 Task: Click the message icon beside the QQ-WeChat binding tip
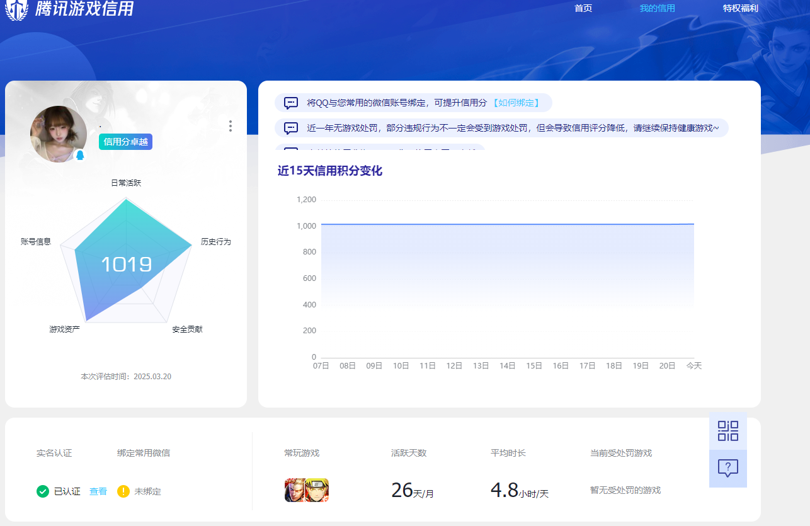tap(291, 103)
